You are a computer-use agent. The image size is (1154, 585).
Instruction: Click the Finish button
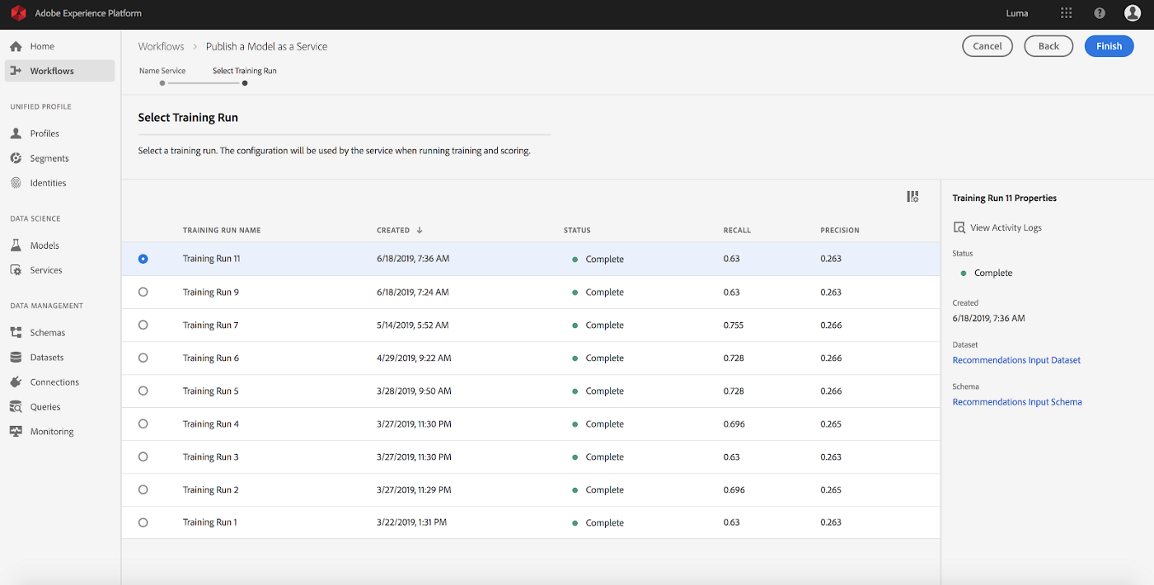coord(1109,45)
